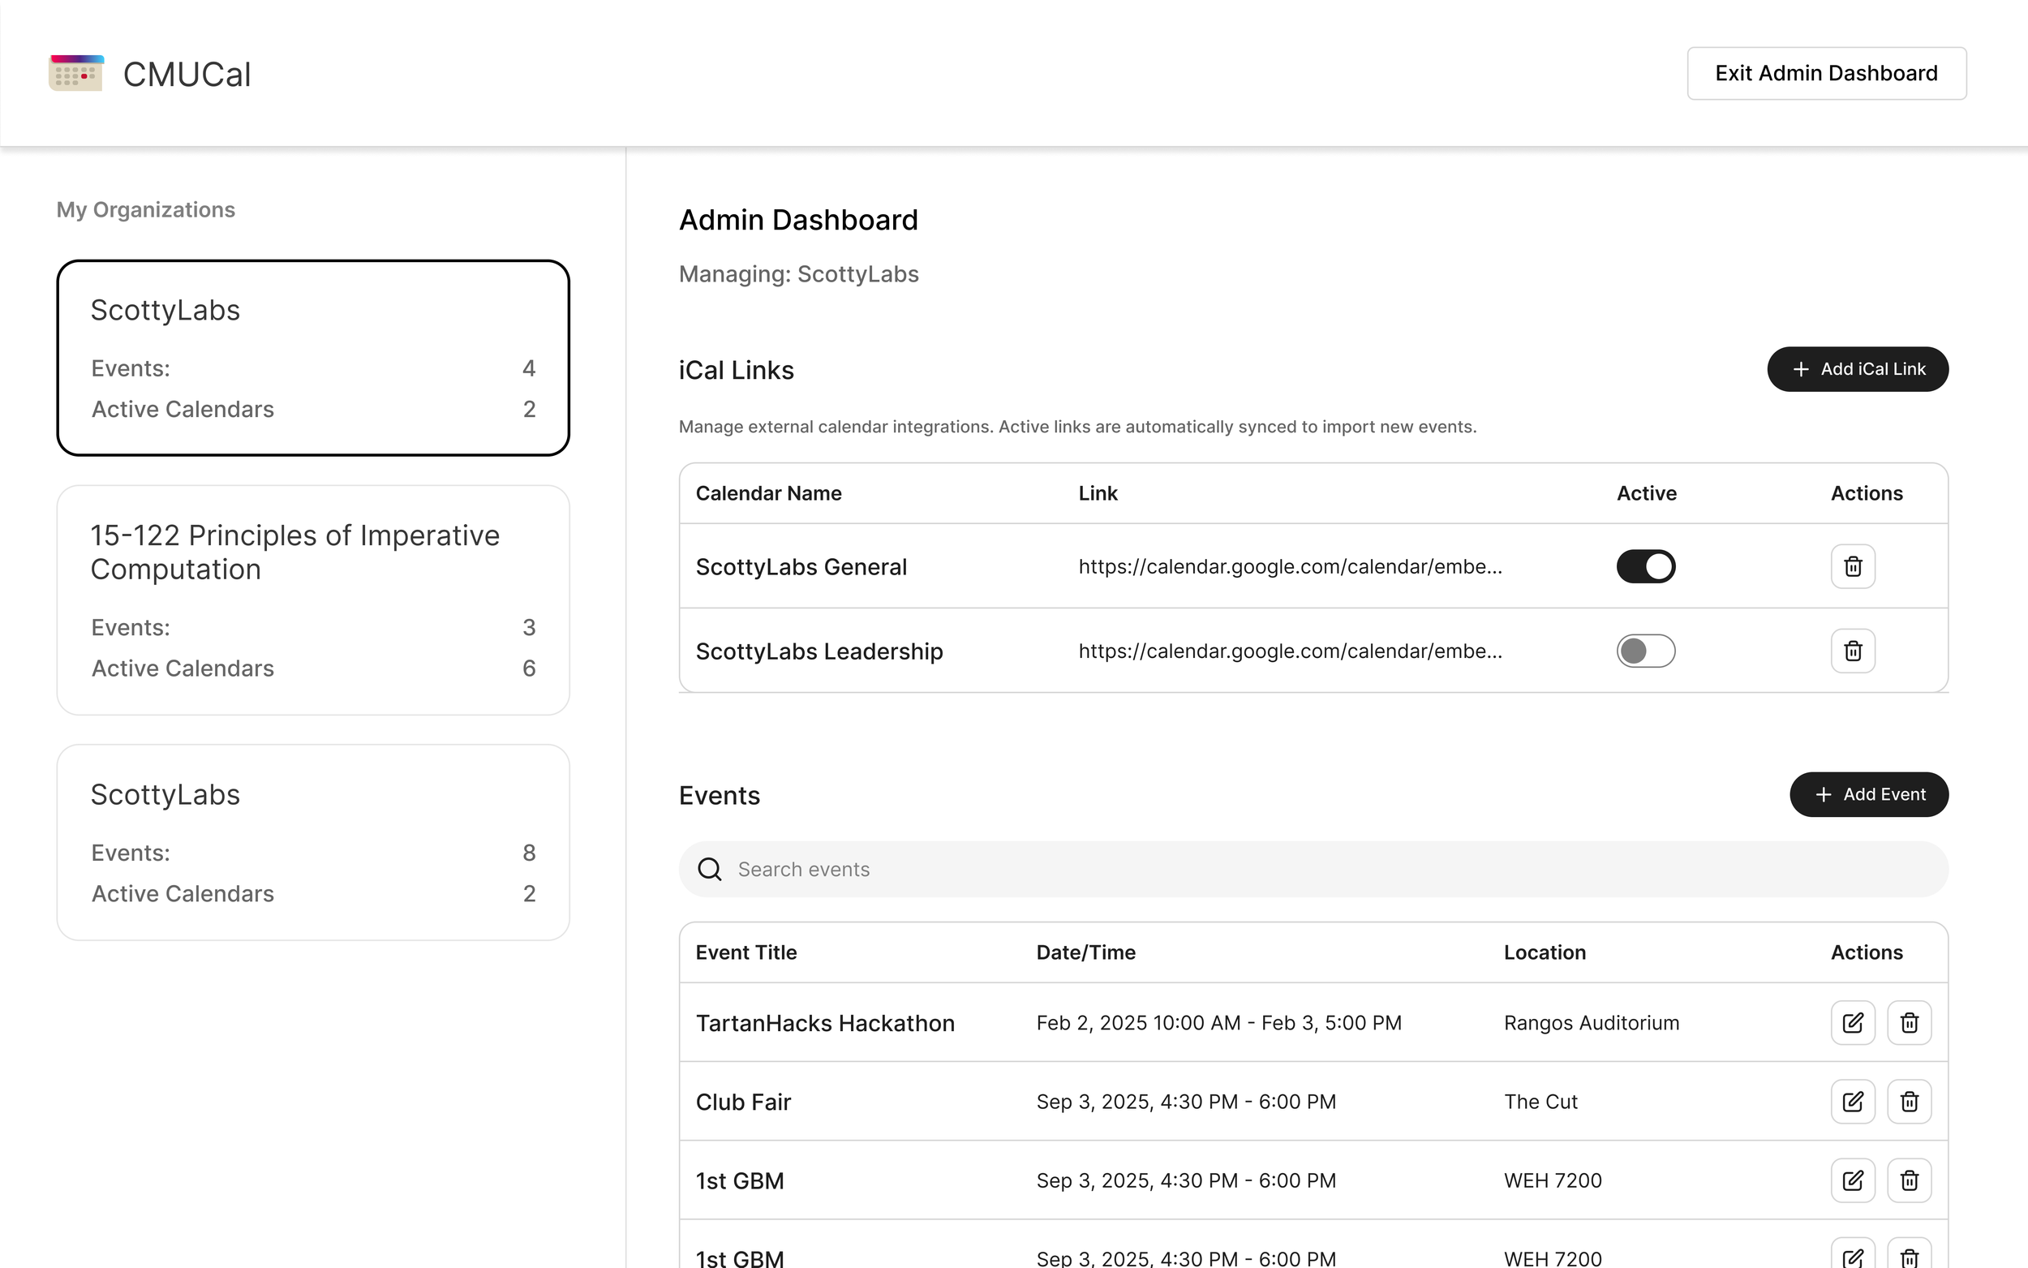Delete the TartanHacks Hackathon event
The image size is (2028, 1268).
(1908, 1022)
